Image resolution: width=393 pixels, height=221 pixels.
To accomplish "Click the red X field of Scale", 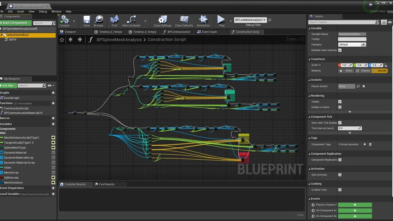I will click(339, 65).
